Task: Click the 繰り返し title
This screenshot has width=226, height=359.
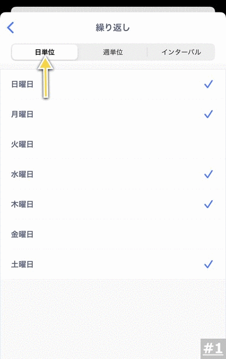Action: click(113, 28)
